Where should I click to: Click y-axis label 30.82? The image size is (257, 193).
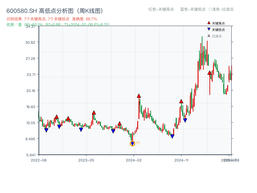coord(30,42)
